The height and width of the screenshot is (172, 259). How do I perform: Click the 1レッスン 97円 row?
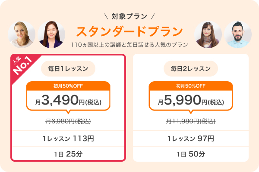[191, 138]
